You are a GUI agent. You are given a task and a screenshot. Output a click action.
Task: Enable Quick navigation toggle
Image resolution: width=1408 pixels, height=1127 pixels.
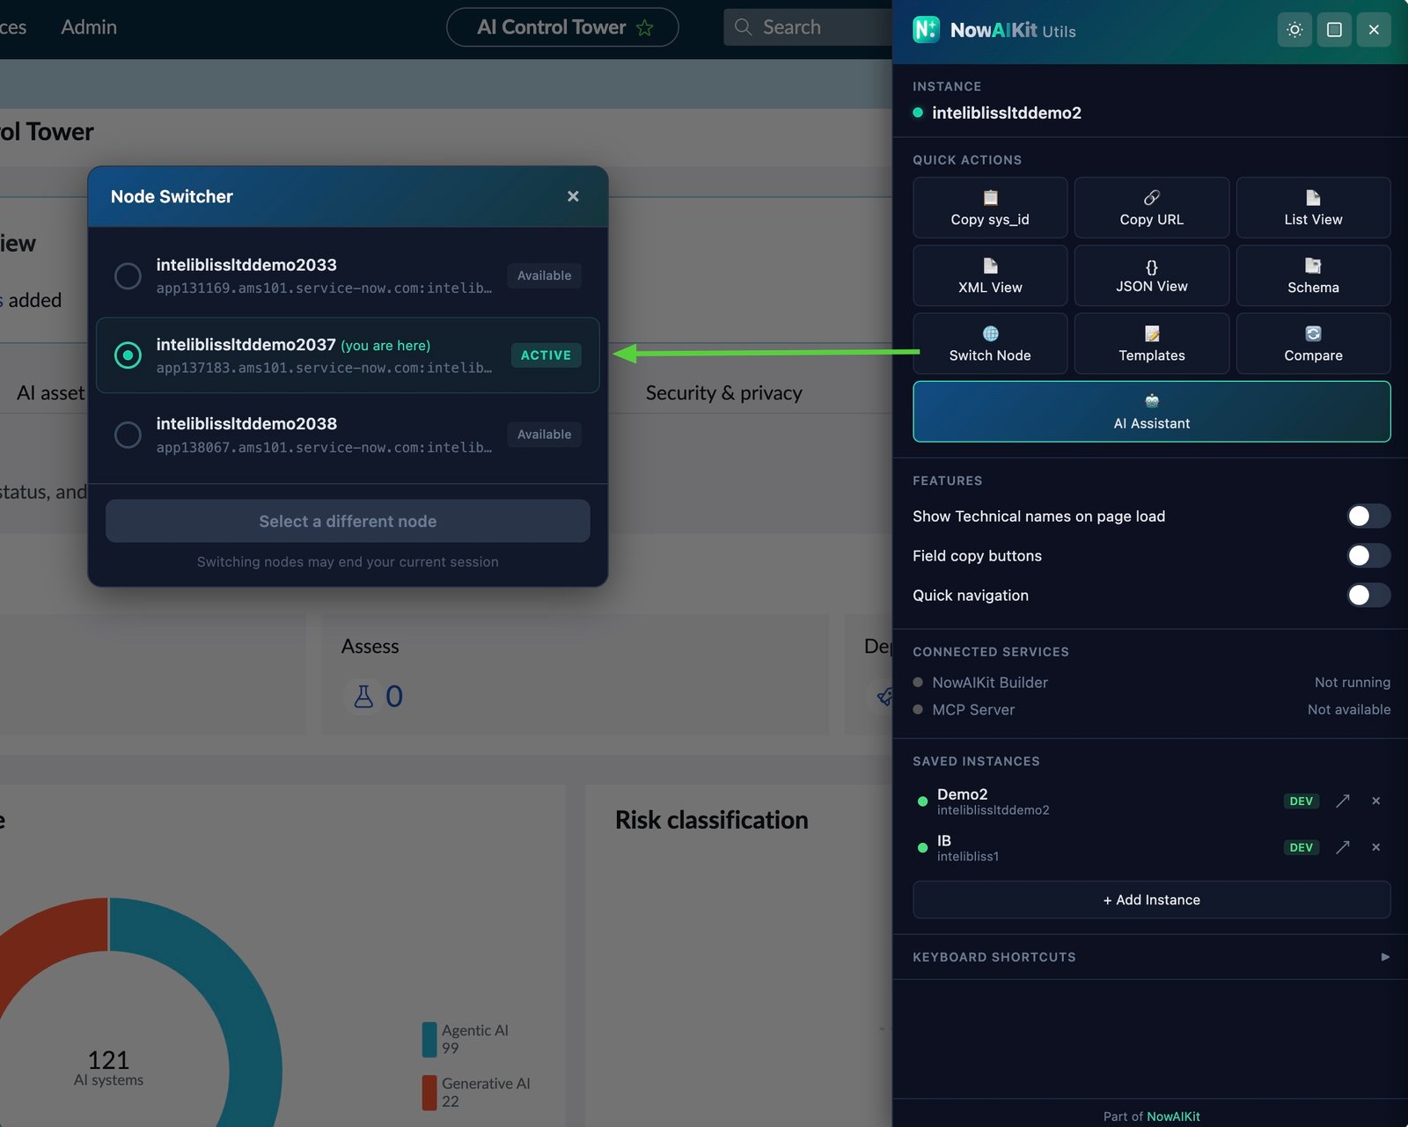[1368, 596]
